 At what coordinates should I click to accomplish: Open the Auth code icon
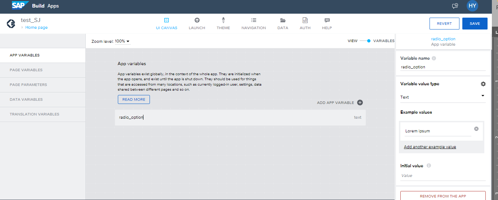pos(305,21)
